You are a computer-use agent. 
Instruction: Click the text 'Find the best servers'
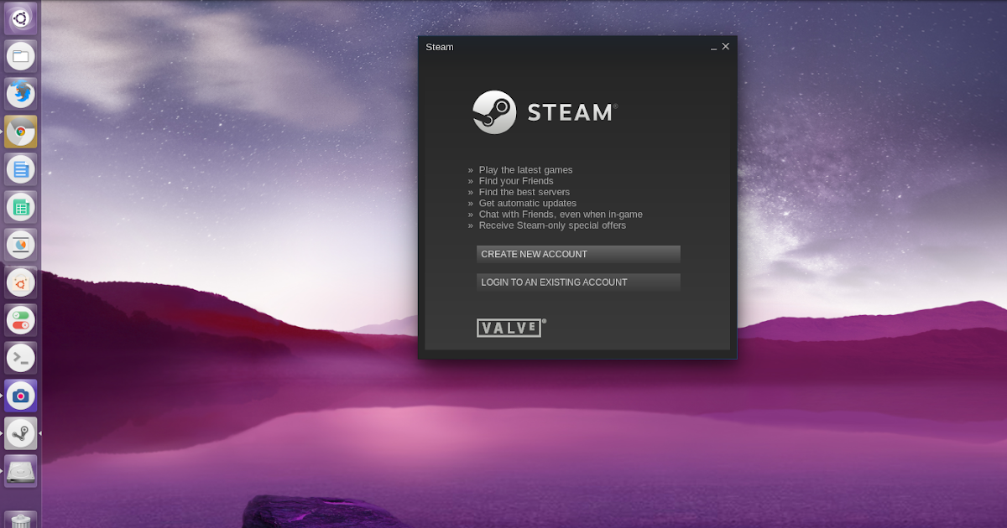(x=524, y=192)
